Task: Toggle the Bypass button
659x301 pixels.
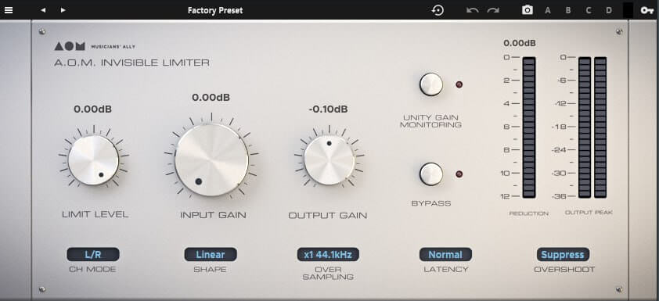Action: [x=431, y=174]
